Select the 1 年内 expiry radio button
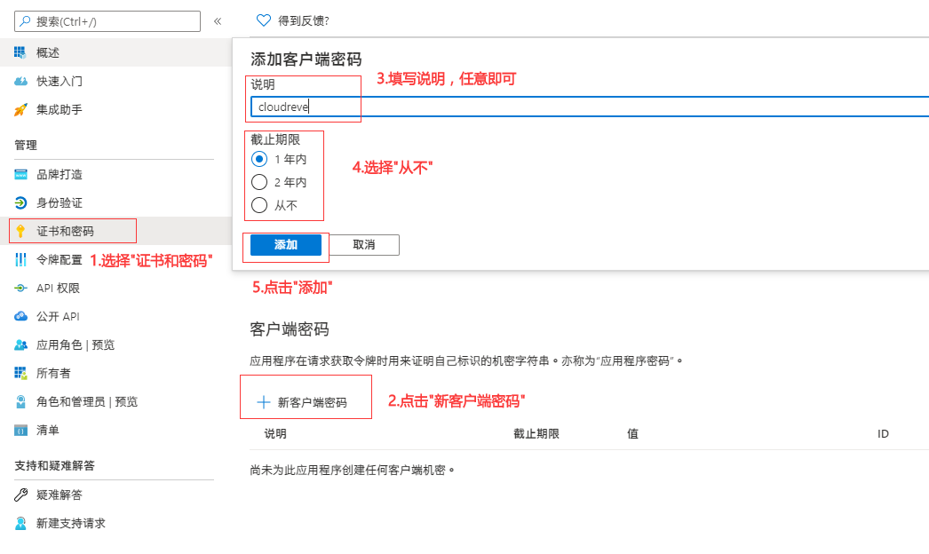Viewport: 929px width, 554px height. pos(259,159)
